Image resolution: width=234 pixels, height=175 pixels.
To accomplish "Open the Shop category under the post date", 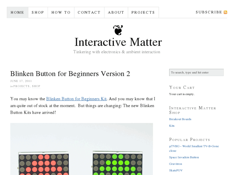I will click(36, 86).
